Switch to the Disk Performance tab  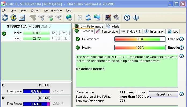pos(89,26)
